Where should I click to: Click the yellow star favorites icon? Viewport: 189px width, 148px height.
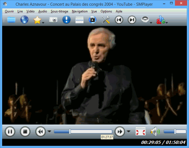pyautogui.click(x=37, y=20)
